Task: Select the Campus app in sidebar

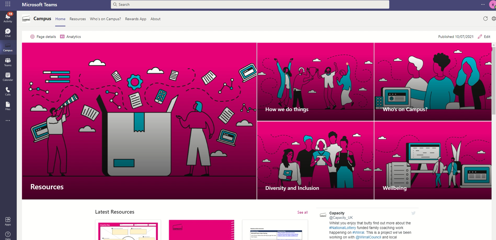Action: click(8, 47)
